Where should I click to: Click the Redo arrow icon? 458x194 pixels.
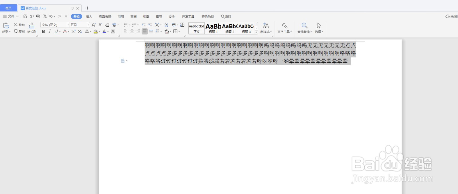[x=59, y=16]
